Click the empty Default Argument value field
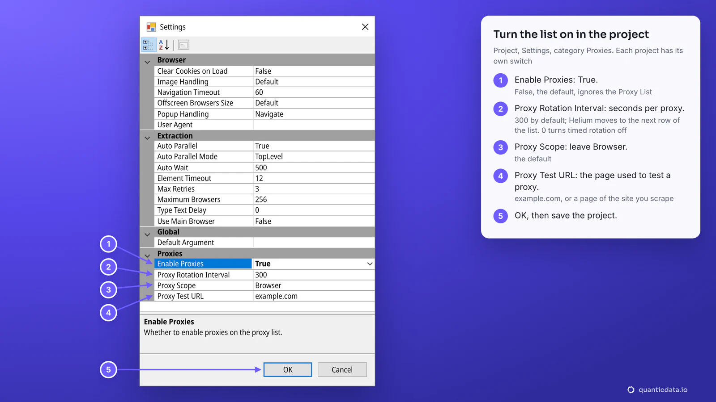The image size is (716, 402). click(x=314, y=243)
